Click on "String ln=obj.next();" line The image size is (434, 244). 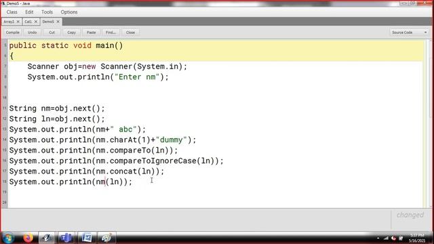tap(57, 119)
